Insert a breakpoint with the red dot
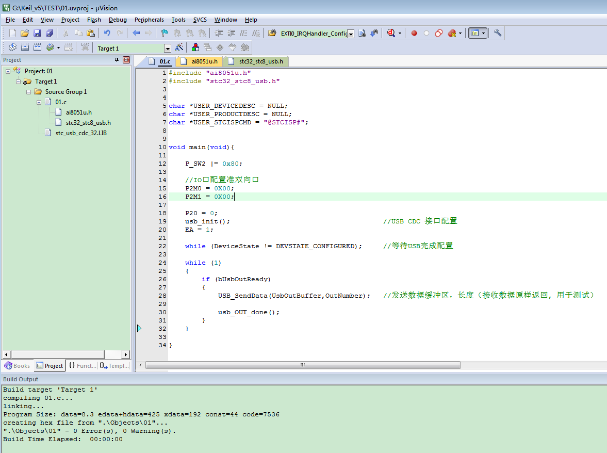Viewport: 607px width, 453px height. [414, 34]
